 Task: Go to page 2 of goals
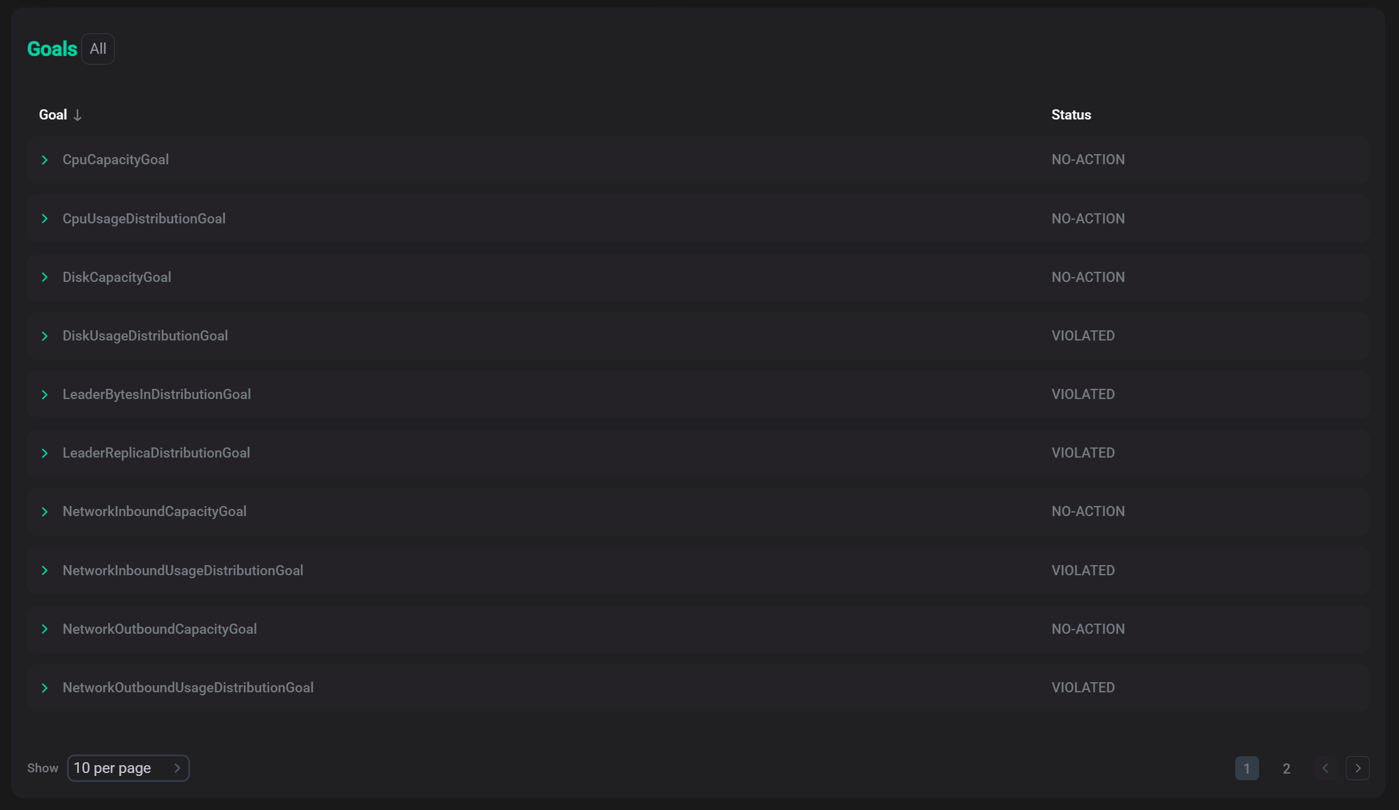1286,769
